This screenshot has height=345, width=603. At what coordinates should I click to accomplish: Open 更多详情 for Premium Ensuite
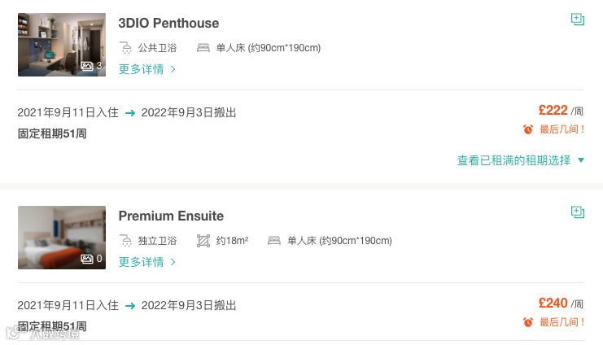click(x=147, y=262)
